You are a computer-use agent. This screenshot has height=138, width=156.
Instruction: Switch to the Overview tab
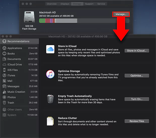(x=52, y=4)
